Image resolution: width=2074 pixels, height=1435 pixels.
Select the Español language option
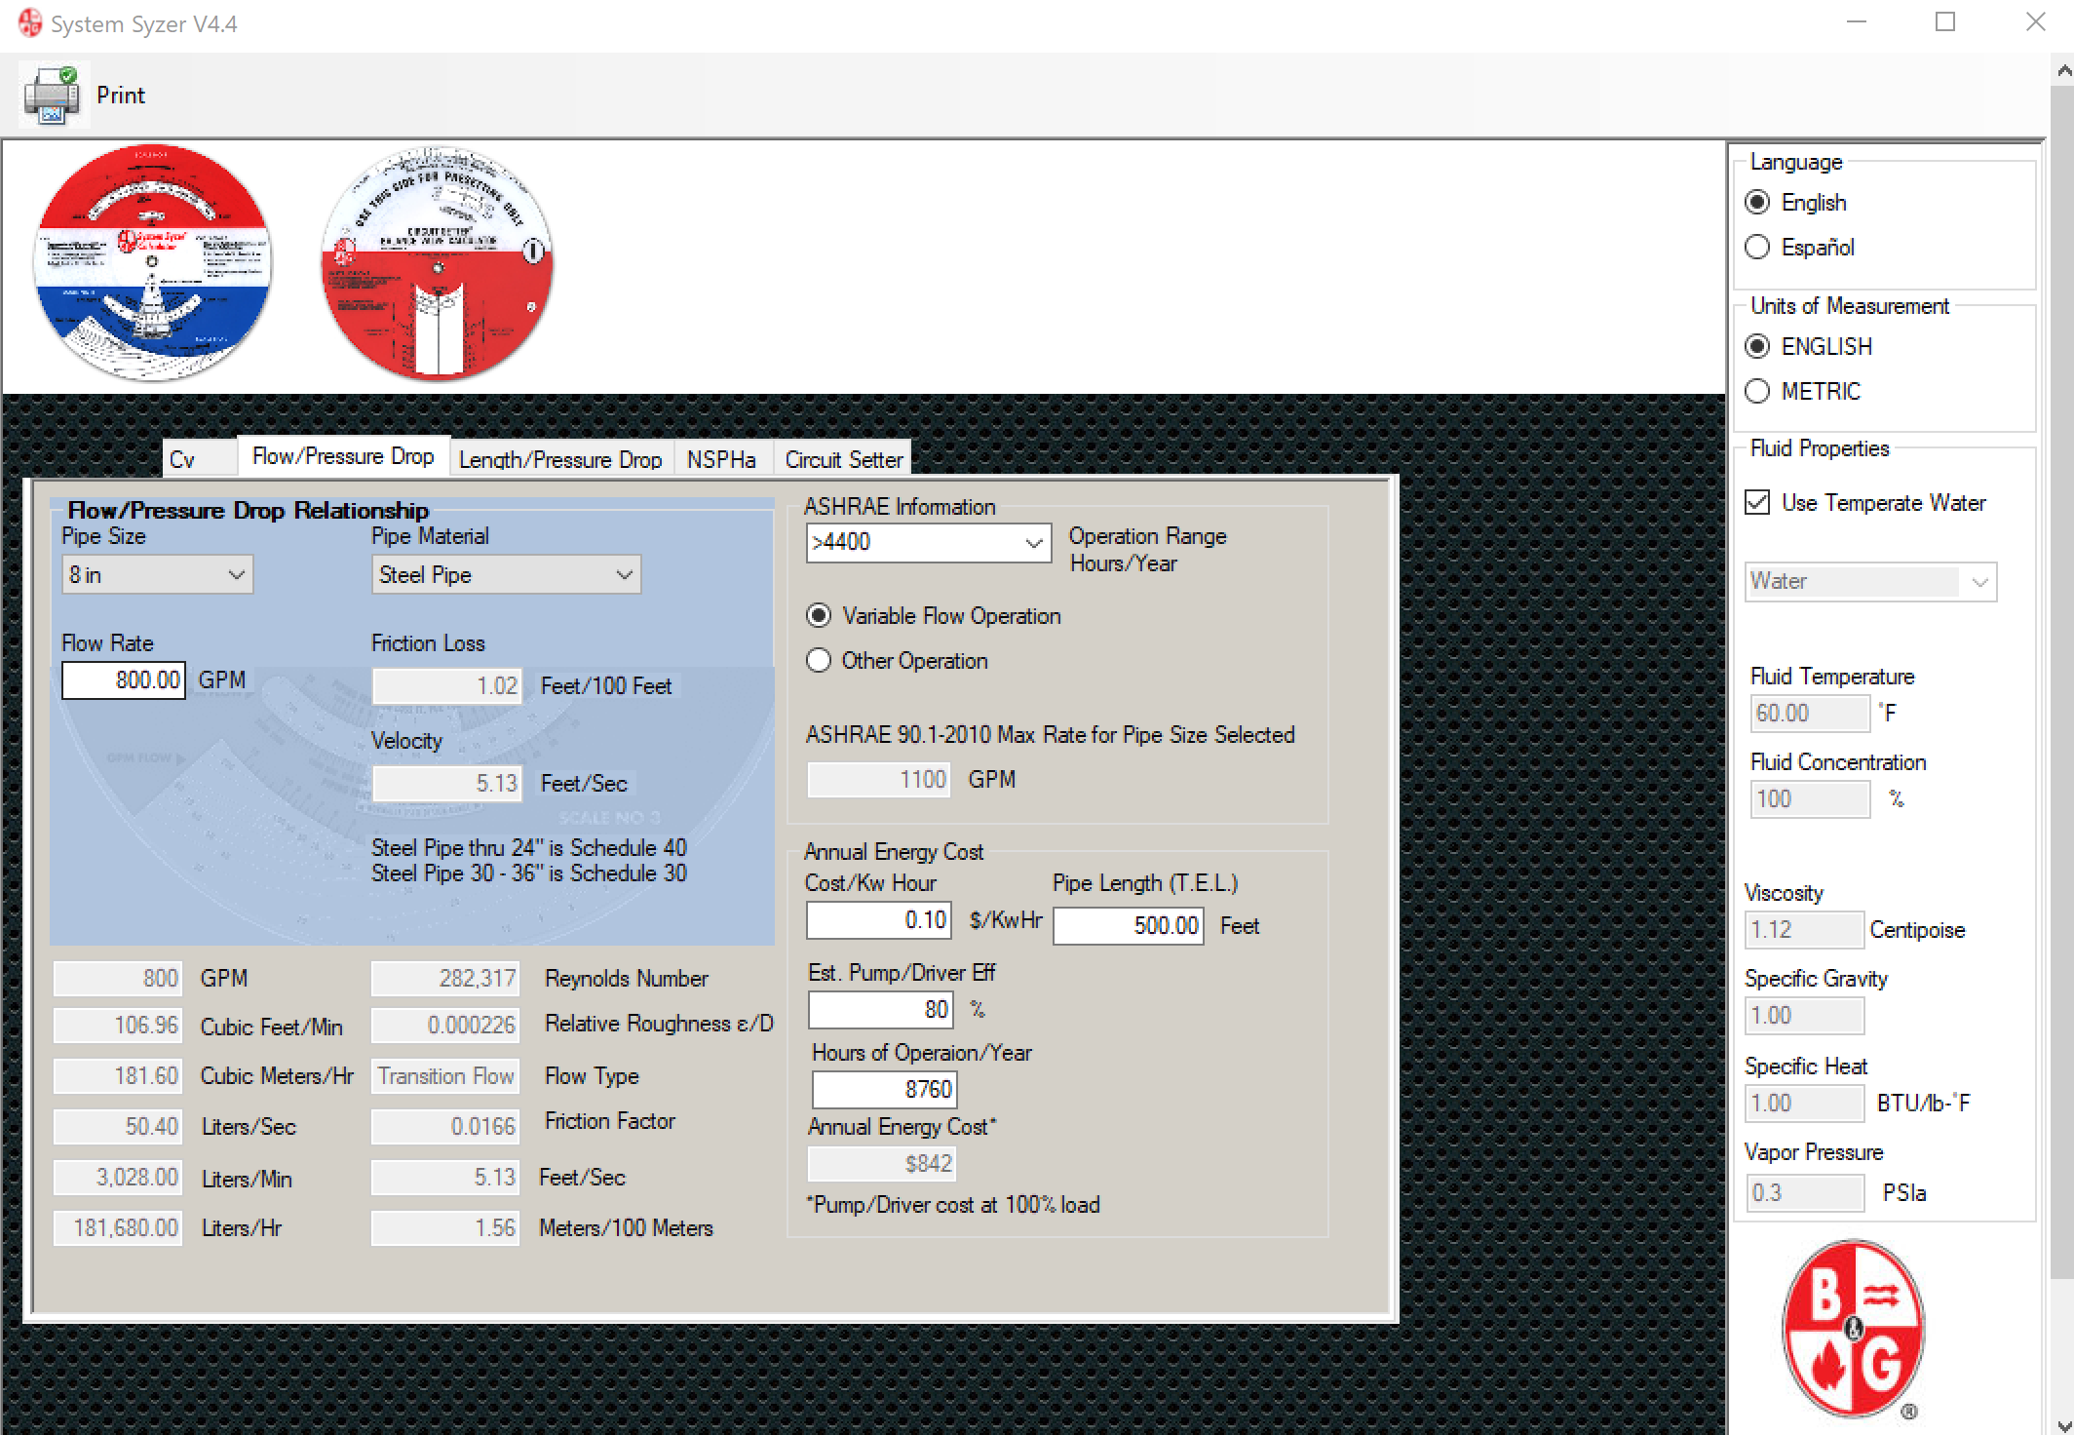1757,247
